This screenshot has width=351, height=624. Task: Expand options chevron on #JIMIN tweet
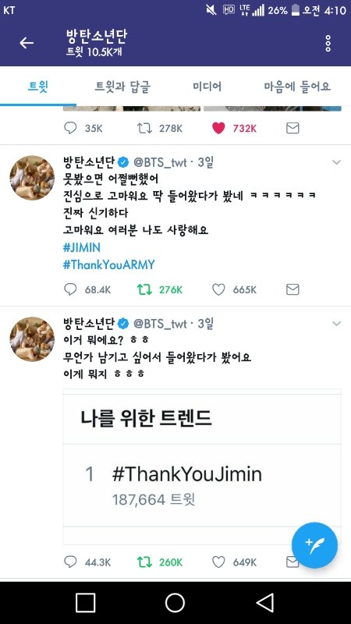pos(337,162)
